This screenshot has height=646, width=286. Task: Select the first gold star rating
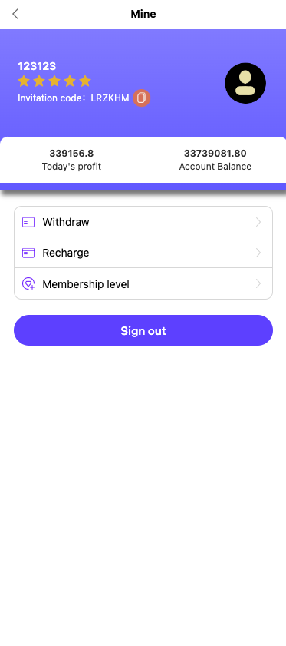click(x=24, y=81)
